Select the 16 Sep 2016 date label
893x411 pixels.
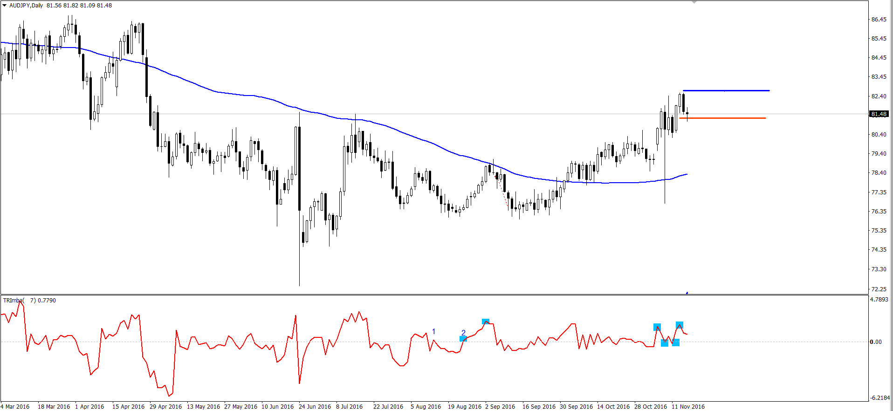click(x=539, y=407)
